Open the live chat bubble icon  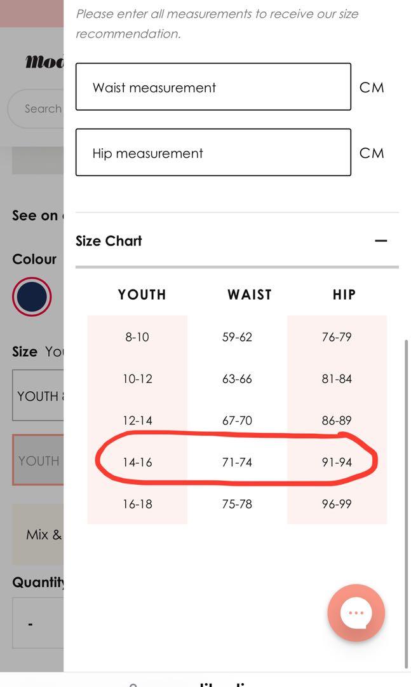[x=356, y=613]
